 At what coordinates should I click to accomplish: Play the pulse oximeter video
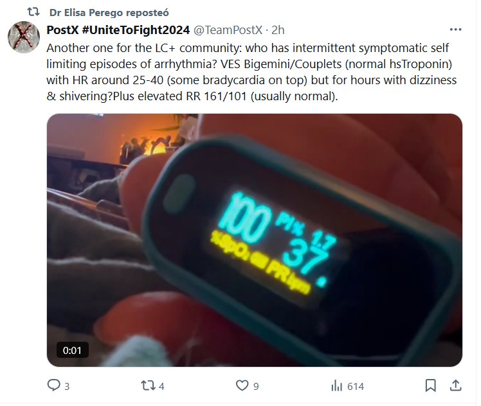pos(254,240)
